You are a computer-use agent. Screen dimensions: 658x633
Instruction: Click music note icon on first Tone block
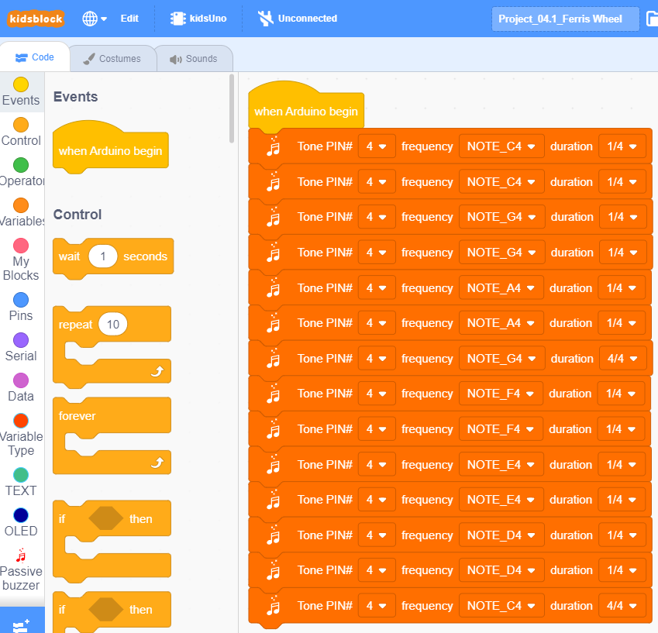tap(273, 146)
